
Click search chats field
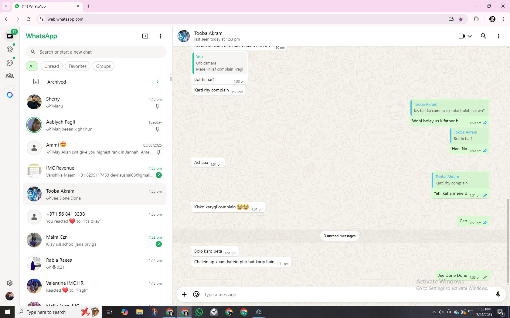click(96, 52)
